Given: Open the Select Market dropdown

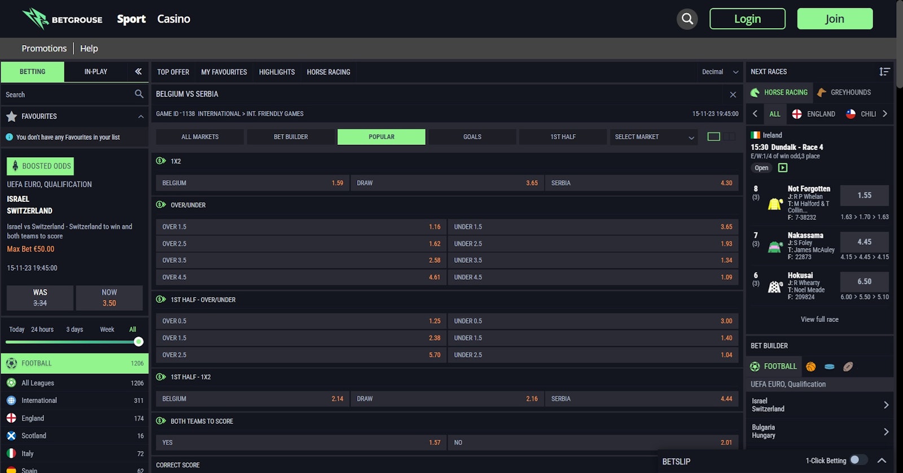Looking at the screenshot, I should point(654,137).
